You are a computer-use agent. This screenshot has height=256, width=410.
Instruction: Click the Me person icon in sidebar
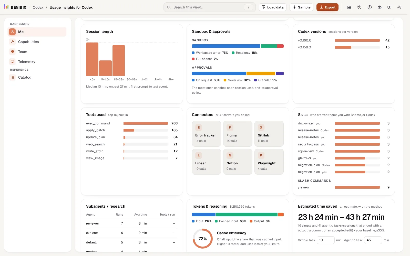12,32
